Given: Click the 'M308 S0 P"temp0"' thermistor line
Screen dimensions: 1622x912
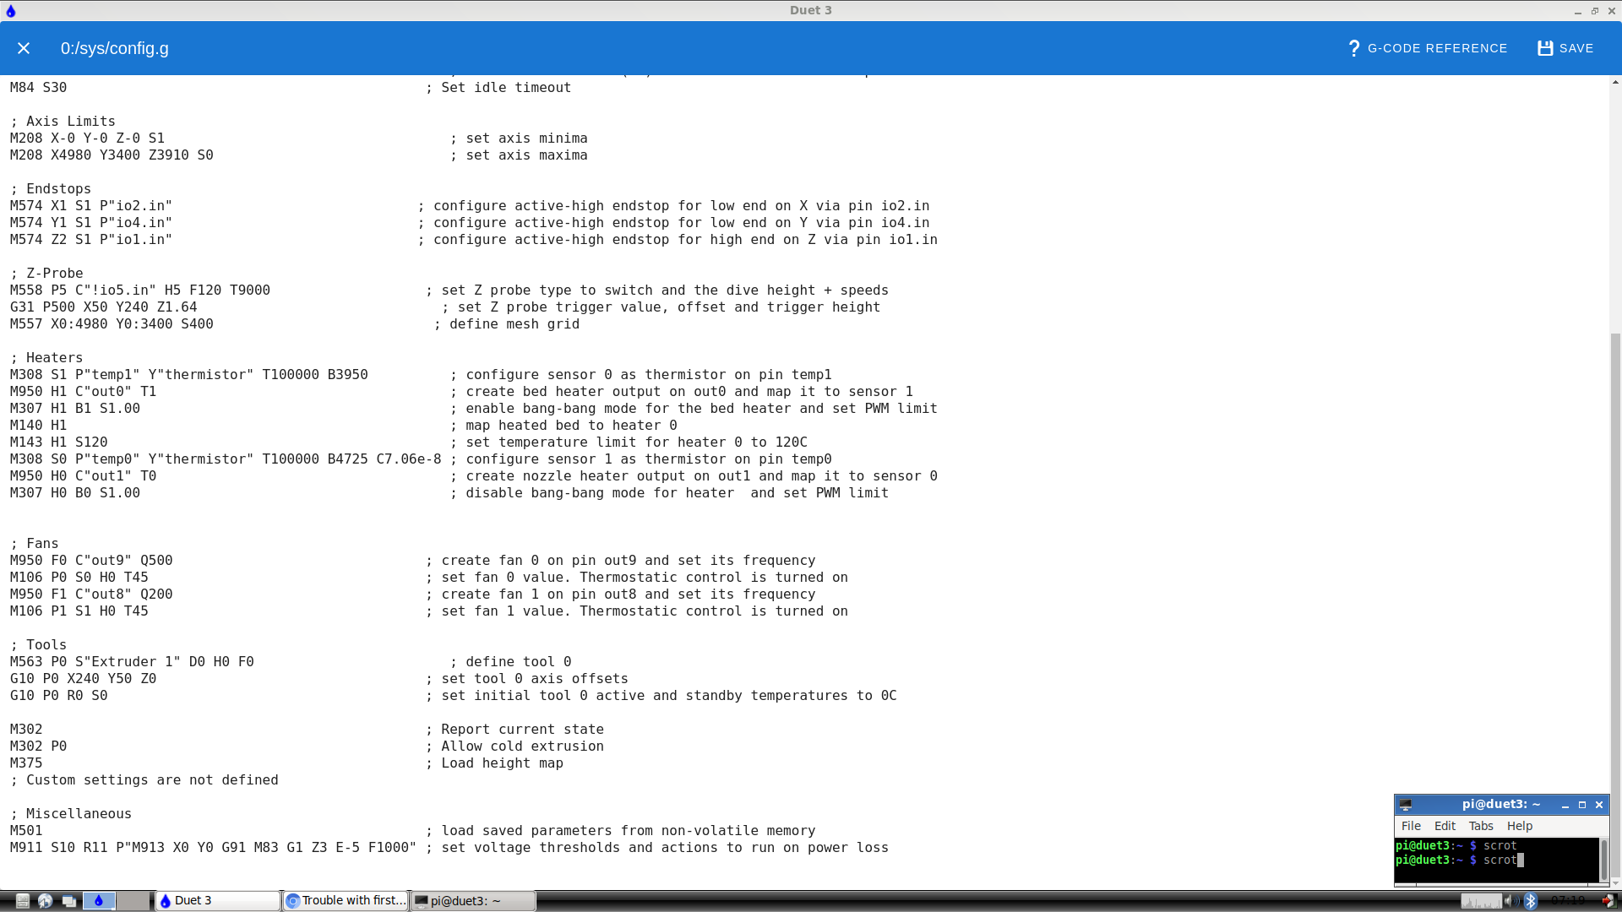Looking at the screenshot, I should tap(226, 459).
